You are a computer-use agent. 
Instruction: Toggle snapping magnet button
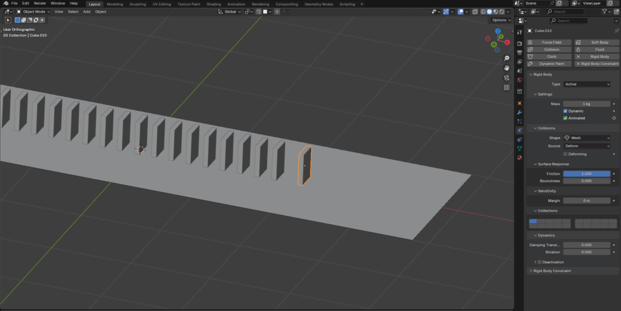(x=258, y=12)
